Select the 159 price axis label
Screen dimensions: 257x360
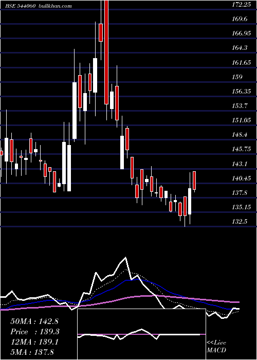[x=237, y=77]
